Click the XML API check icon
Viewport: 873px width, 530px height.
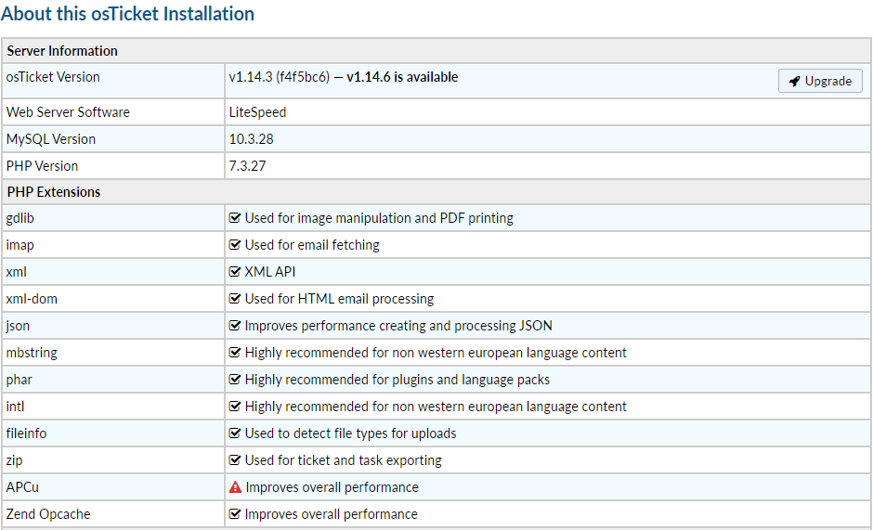(234, 272)
